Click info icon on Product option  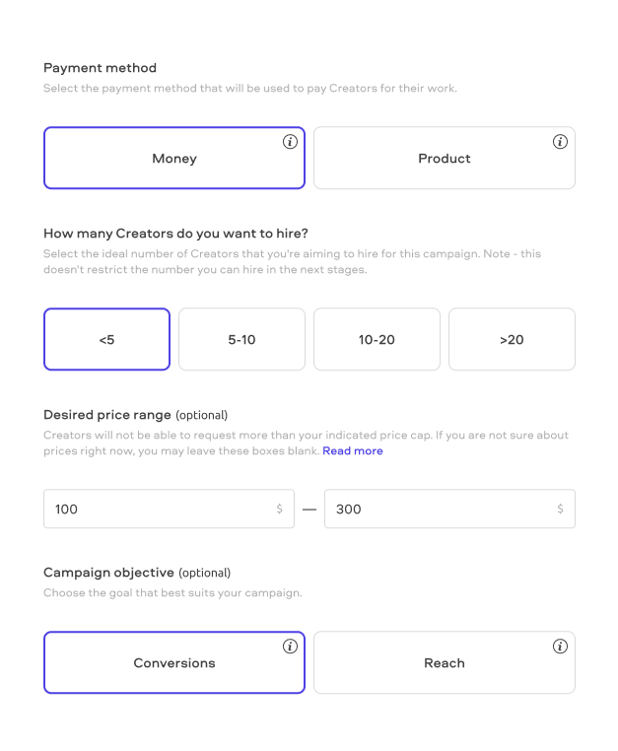pyautogui.click(x=560, y=142)
